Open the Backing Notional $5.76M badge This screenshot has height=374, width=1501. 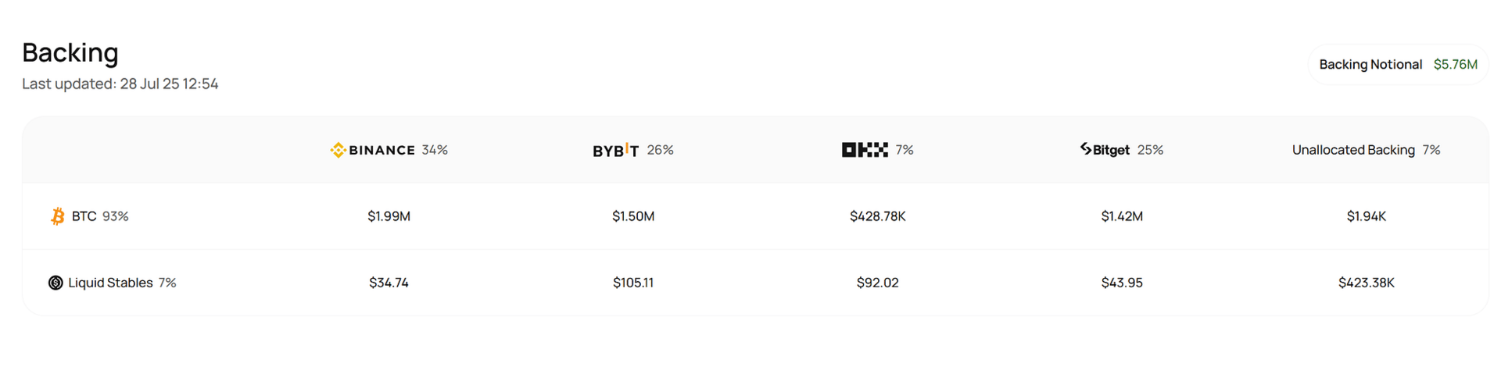(1398, 65)
